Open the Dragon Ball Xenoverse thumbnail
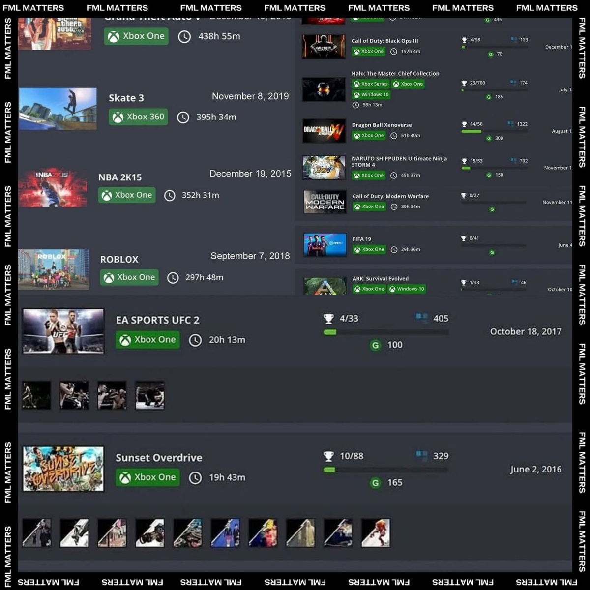The width and height of the screenshot is (590, 590). point(324,131)
